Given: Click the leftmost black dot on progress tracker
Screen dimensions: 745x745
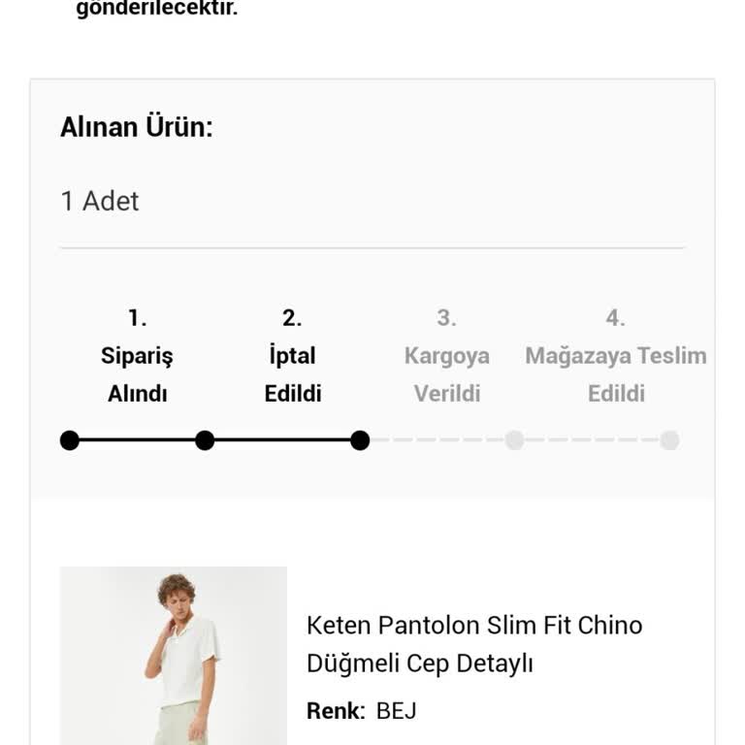Looking at the screenshot, I should [70, 440].
